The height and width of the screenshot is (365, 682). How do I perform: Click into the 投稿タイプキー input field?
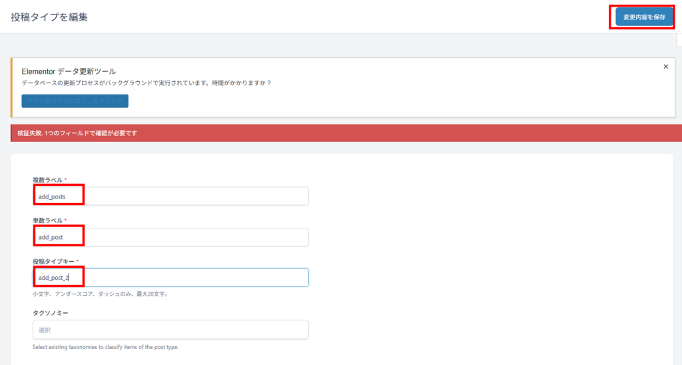pos(170,278)
